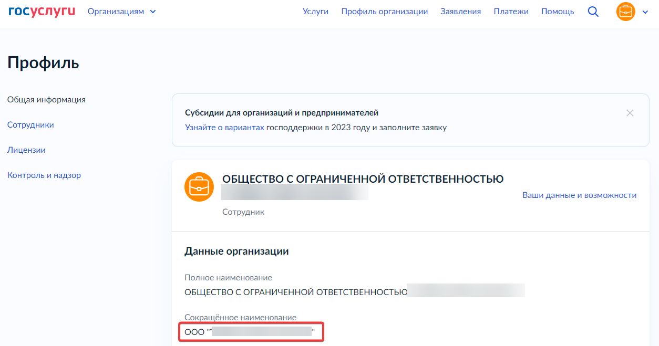Screen dimensions: 659x346
Task: Click the Данные организации heading
Action: (236, 251)
